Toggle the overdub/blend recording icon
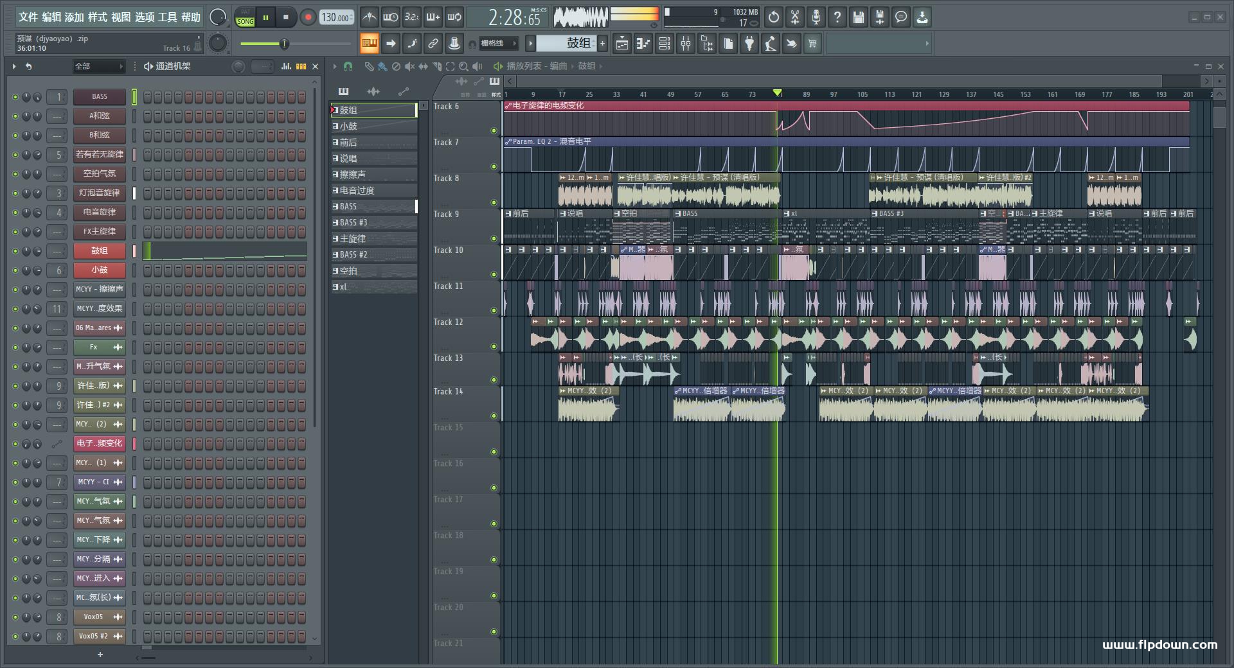 pos(433,17)
